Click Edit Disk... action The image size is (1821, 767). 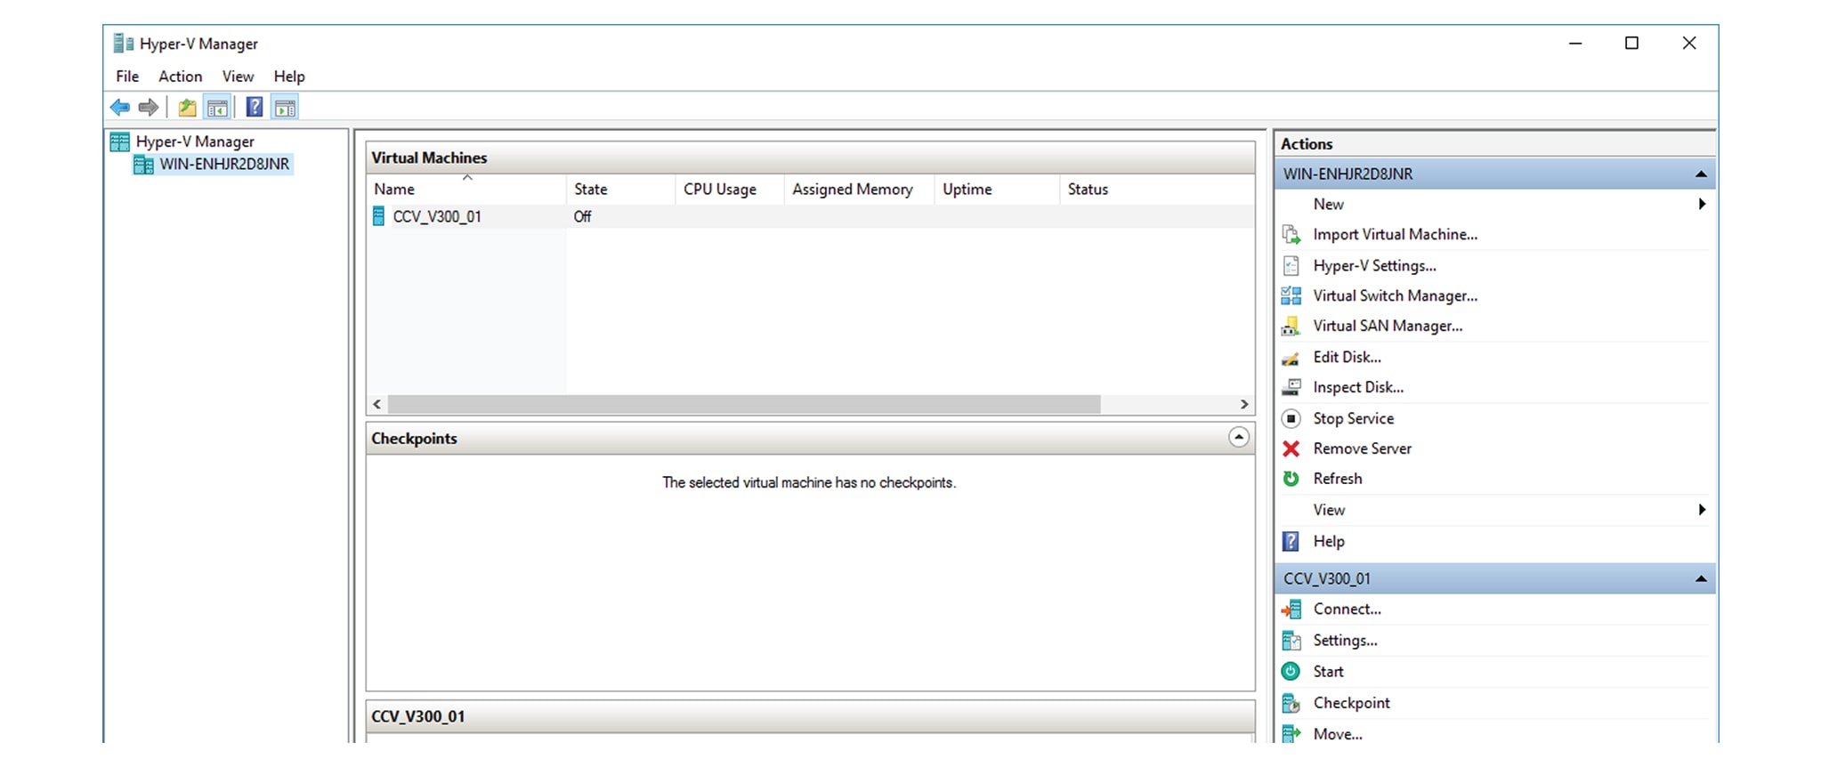point(1347,357)
